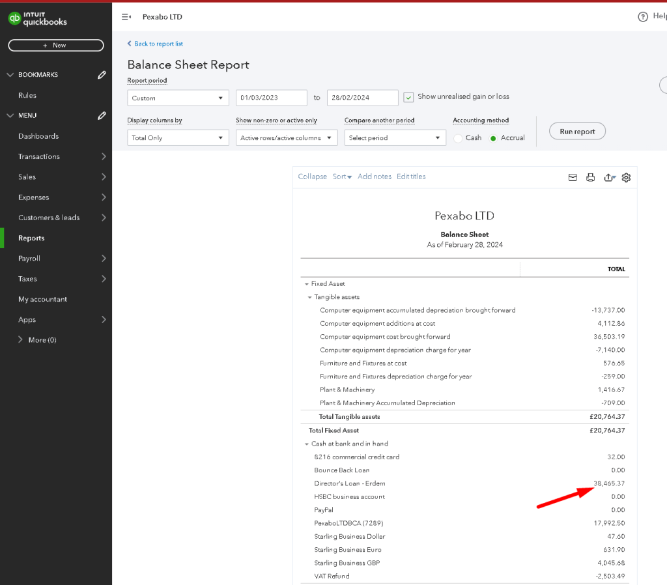Click Starling Business Euro row
Viewport: 667px width, 585px height.
coord(464,550)
